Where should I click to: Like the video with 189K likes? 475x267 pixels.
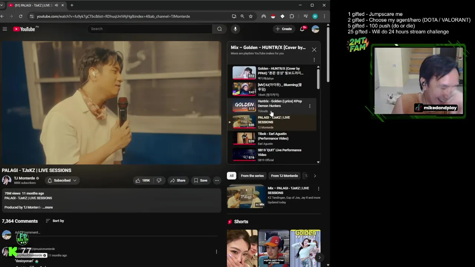[x=142, y=181]
